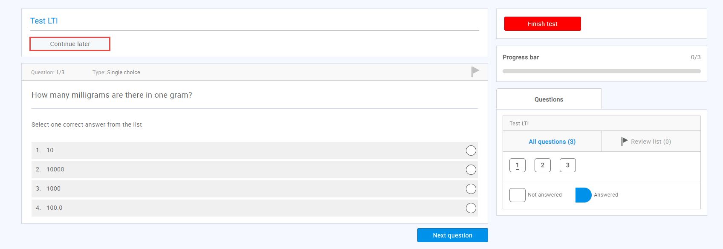This screenshot has height=249, width=723.
Task: Click the Not answered legend box
Action: [x=517, y=195]
